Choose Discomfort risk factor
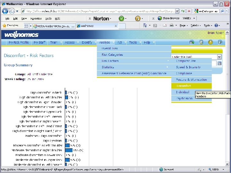The image size is (231, 173). pos(191,86)
